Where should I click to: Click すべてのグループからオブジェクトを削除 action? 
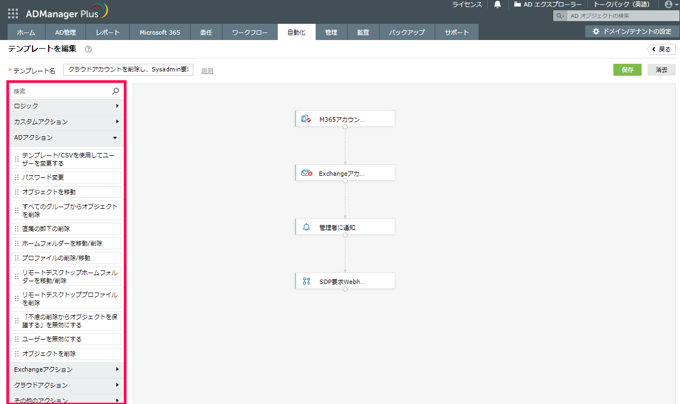(66, 210)
